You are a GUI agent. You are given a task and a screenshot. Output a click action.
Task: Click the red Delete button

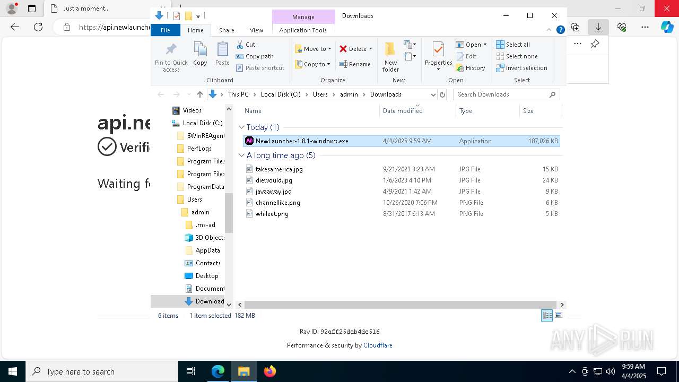pos(353,49)
